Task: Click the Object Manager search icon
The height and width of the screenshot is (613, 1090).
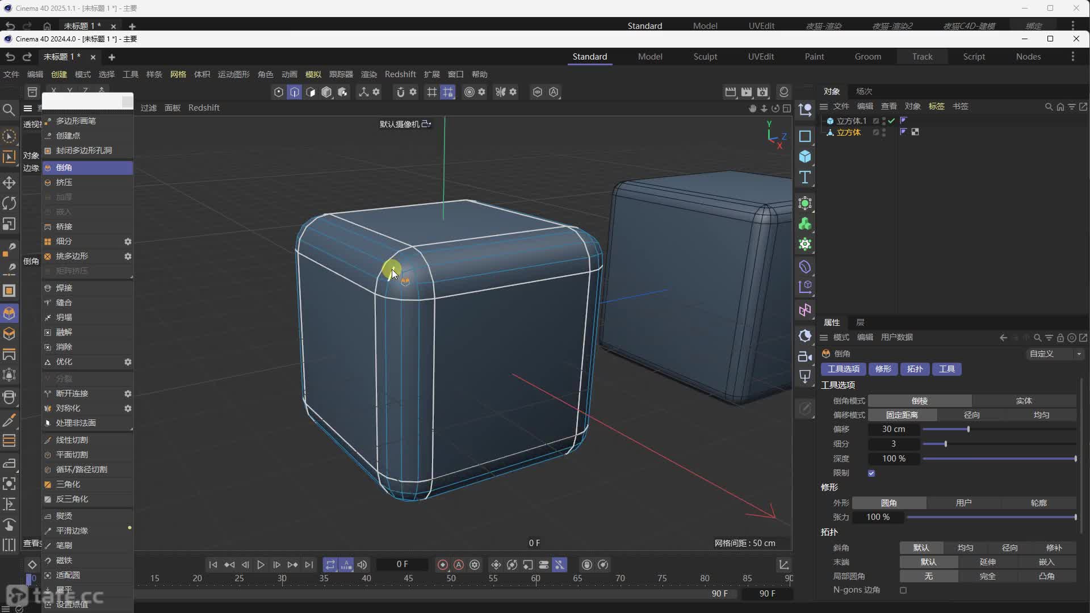Action: point(1049,107)
